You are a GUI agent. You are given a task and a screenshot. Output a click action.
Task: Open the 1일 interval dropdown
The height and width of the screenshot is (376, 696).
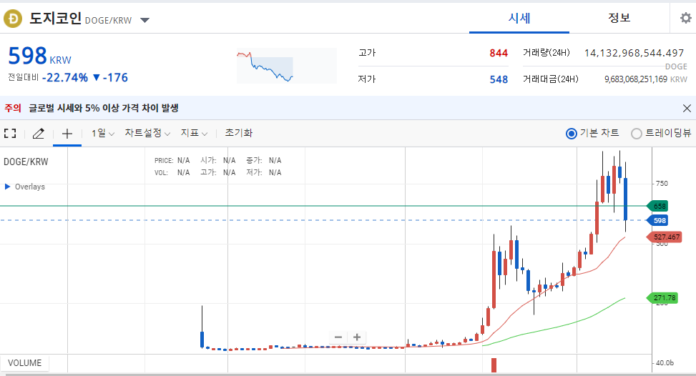click(103, 133)
